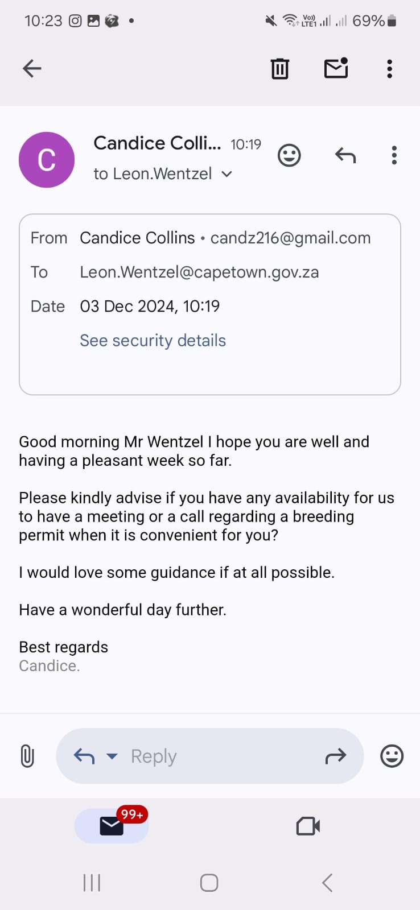Mark email as unread via envelope icon

tap(336, 68)
